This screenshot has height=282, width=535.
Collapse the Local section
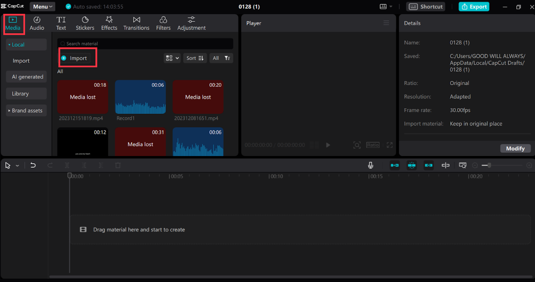(x=26, y=45)
